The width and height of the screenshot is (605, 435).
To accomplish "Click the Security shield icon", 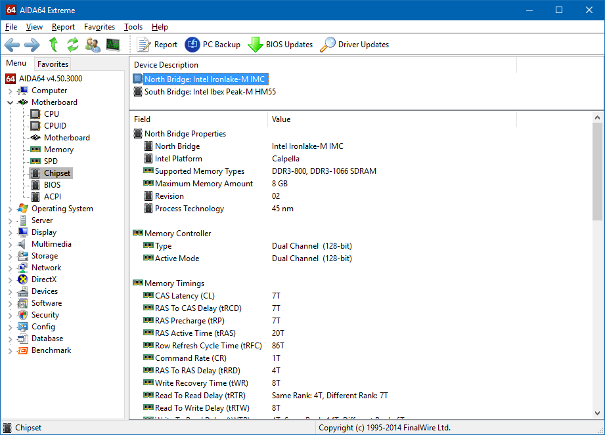I will (23, 315).
